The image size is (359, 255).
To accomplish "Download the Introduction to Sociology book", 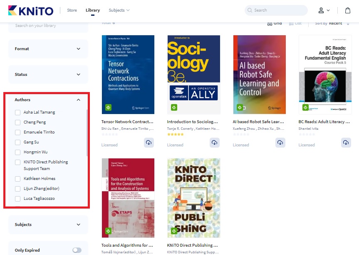I will (215, 143).
